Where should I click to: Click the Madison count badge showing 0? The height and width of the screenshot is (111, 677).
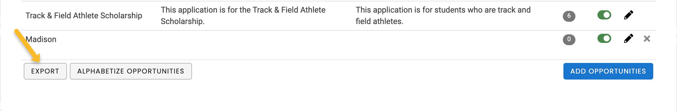tap(569, 39)
